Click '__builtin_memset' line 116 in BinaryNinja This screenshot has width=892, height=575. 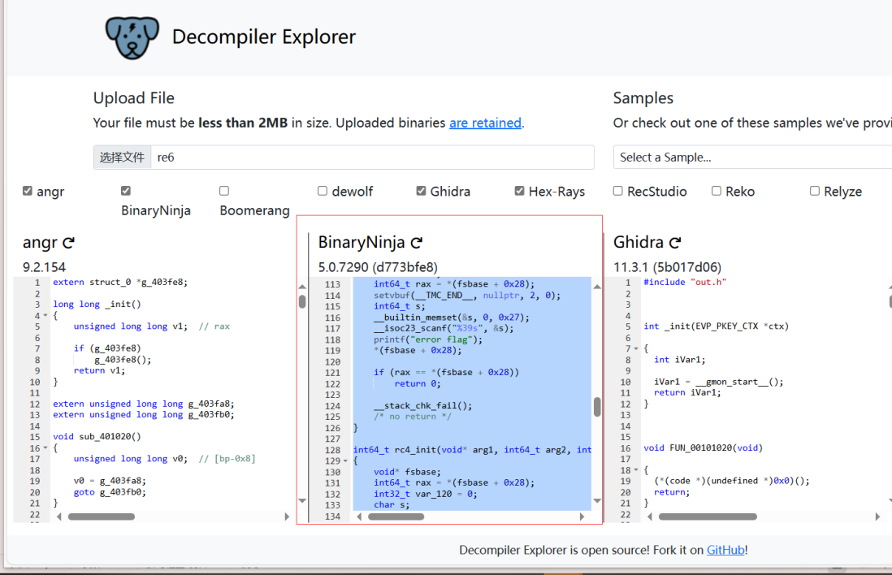pos(452,318)
